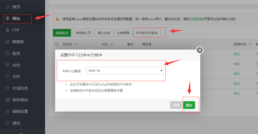Click the calendar icon beside 计划任务

8,88
